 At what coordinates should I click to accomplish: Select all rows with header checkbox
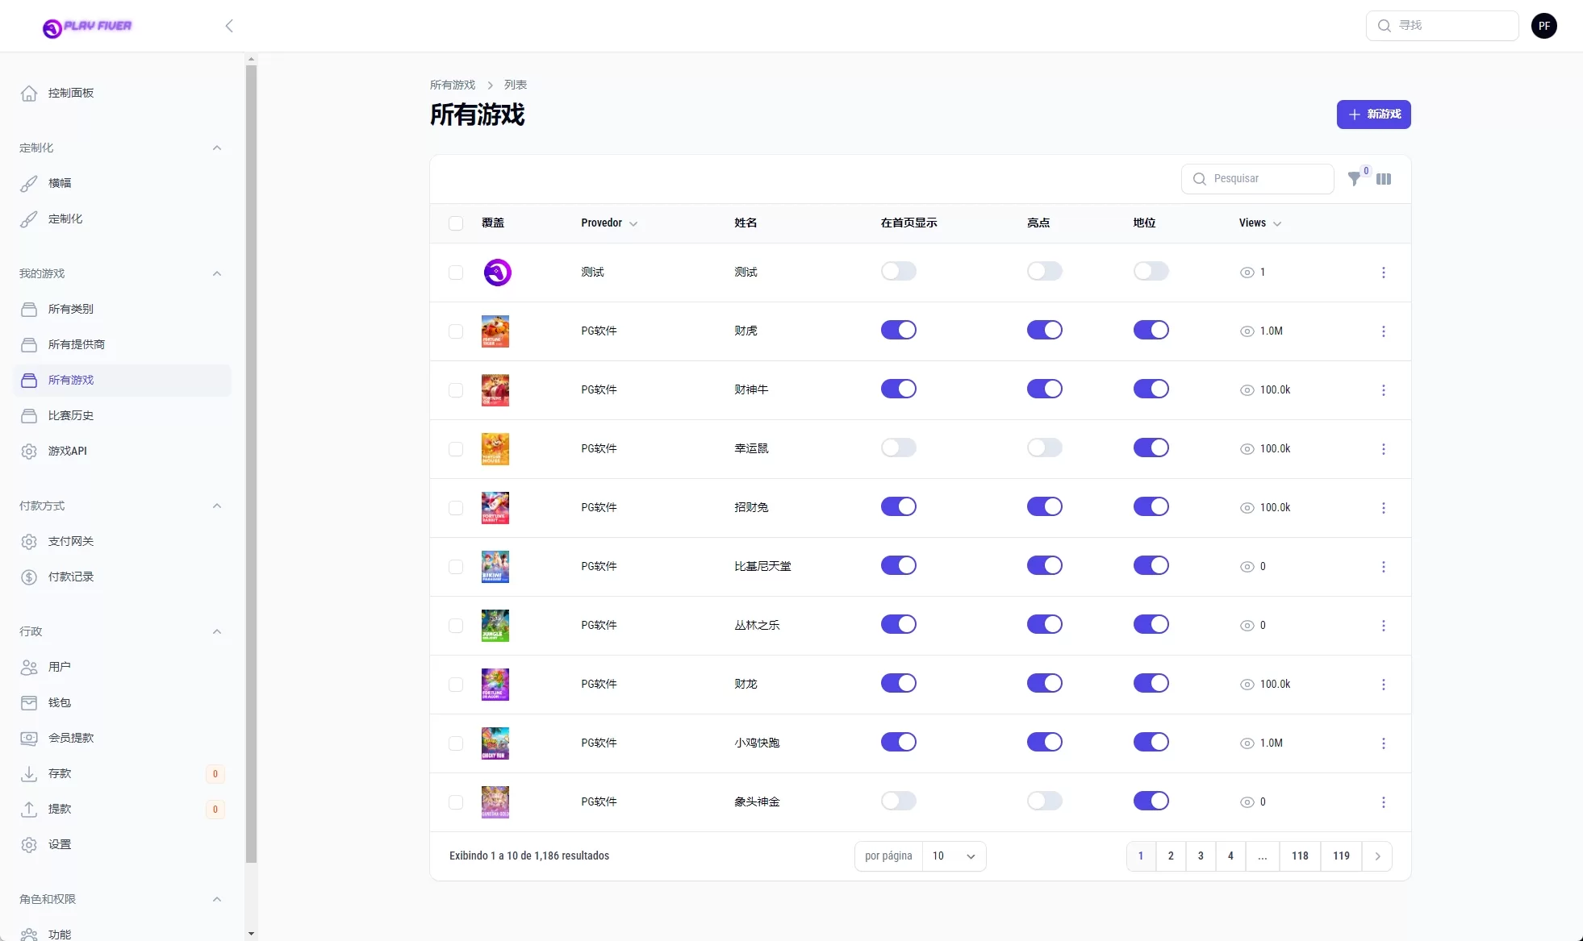(456, 223)
